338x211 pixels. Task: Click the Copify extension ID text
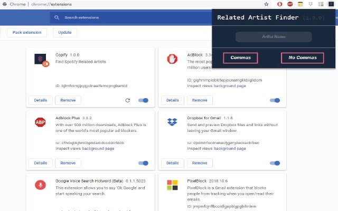[x=91, y=86]
